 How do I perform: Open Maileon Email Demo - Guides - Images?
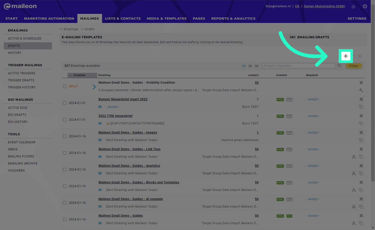[x=128, y=133]
